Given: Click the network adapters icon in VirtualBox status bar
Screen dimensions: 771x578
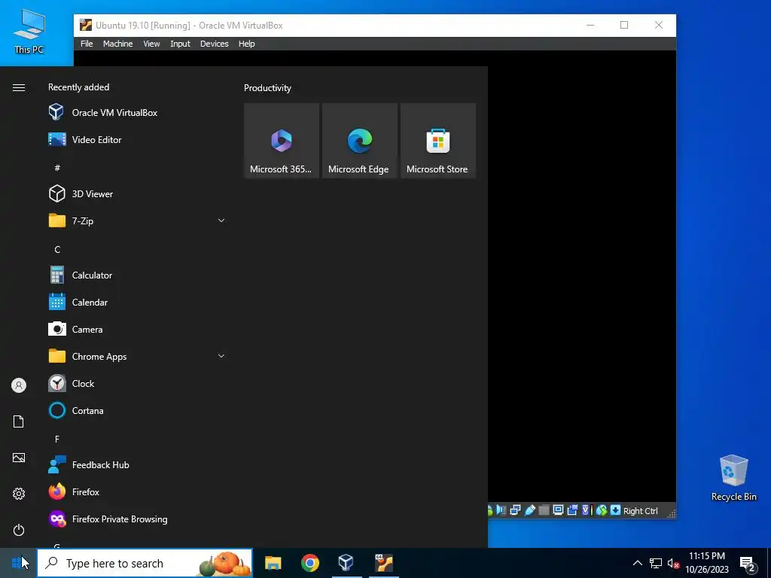Looking at the screenshot, I should pos(515,510).
